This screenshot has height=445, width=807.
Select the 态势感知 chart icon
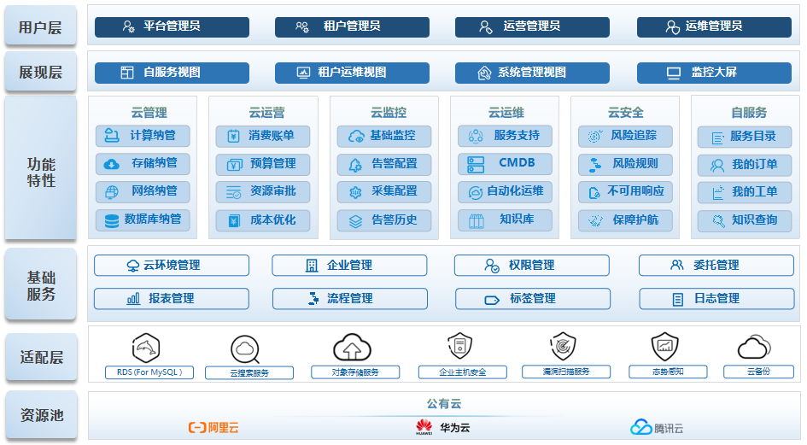pos(664,347)
